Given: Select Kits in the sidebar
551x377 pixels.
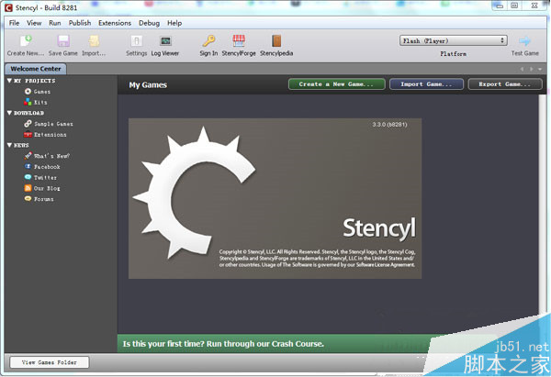Looking at the screenshot, I should [x=36, y=103].
